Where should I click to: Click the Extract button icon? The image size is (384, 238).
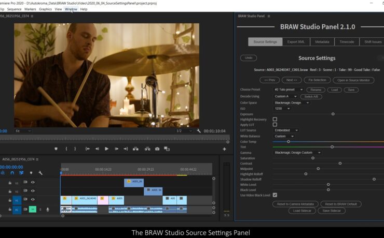coord(147,148)
